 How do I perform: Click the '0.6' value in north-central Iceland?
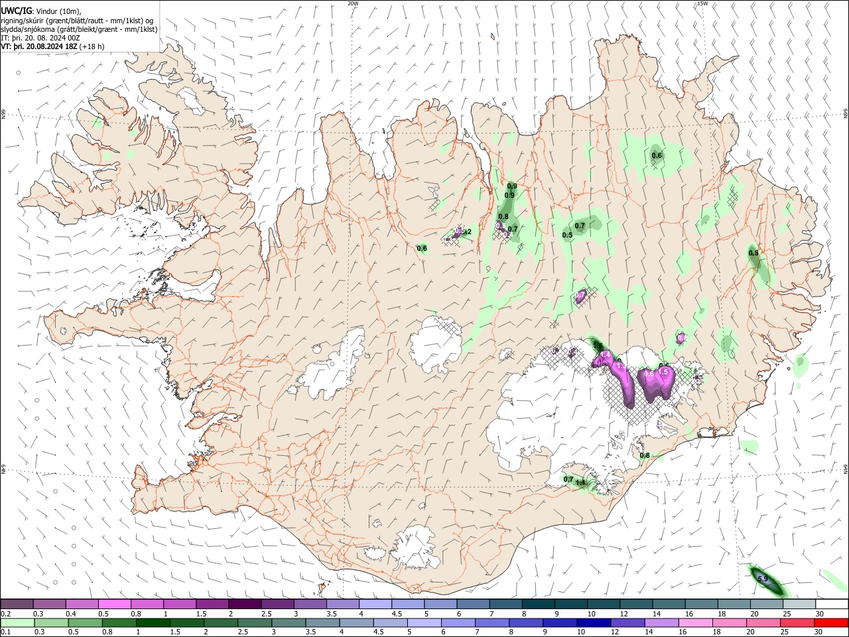pyautogui.click(x=422, y=249)
